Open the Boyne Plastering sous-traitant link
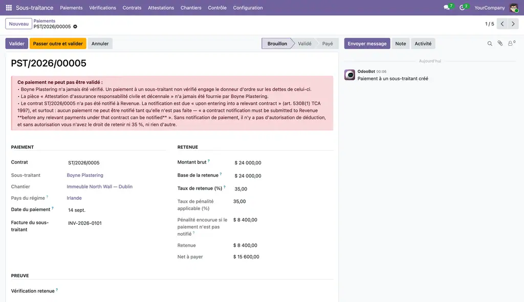This screenshot has width=524, height=302. pyautogui.click(x=85, y=175)
